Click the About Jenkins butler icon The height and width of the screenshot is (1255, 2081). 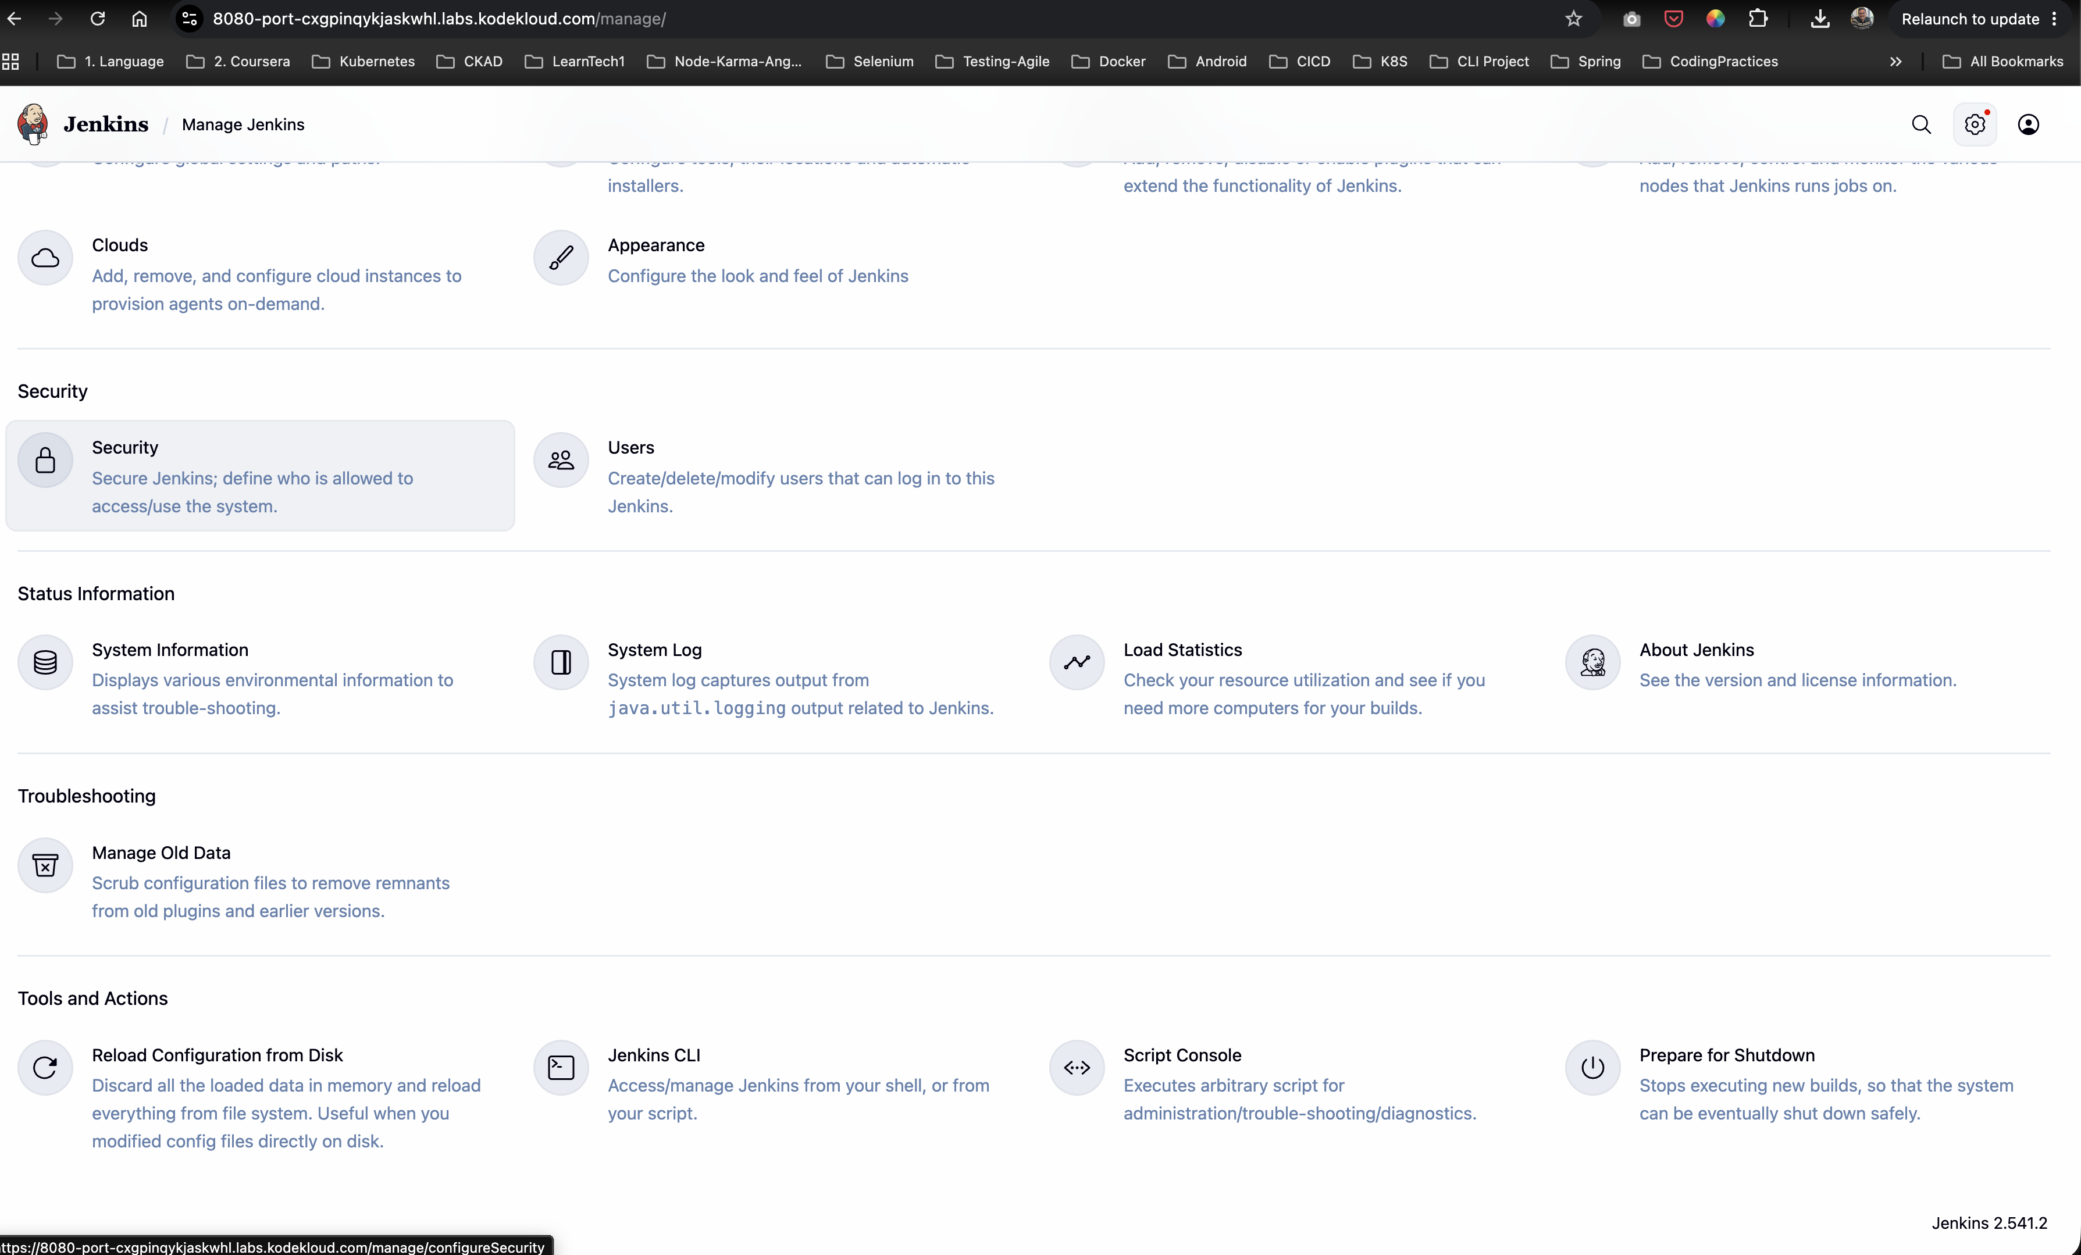pyautogui.click(x=1593, y=662)
